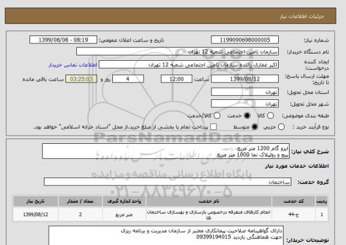Click the تاریخ نیاز column header
346x245 pixels.
point(35,201)
